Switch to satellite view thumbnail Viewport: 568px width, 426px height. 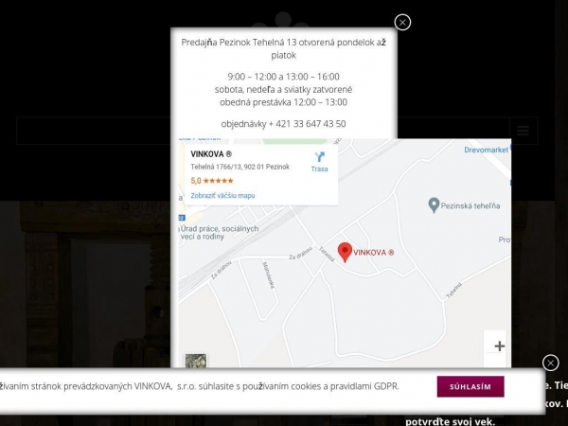[x=196, y=361]
